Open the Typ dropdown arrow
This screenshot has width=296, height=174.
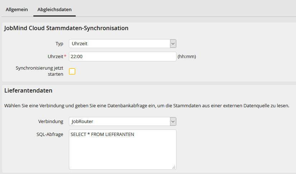click(173, 44)
